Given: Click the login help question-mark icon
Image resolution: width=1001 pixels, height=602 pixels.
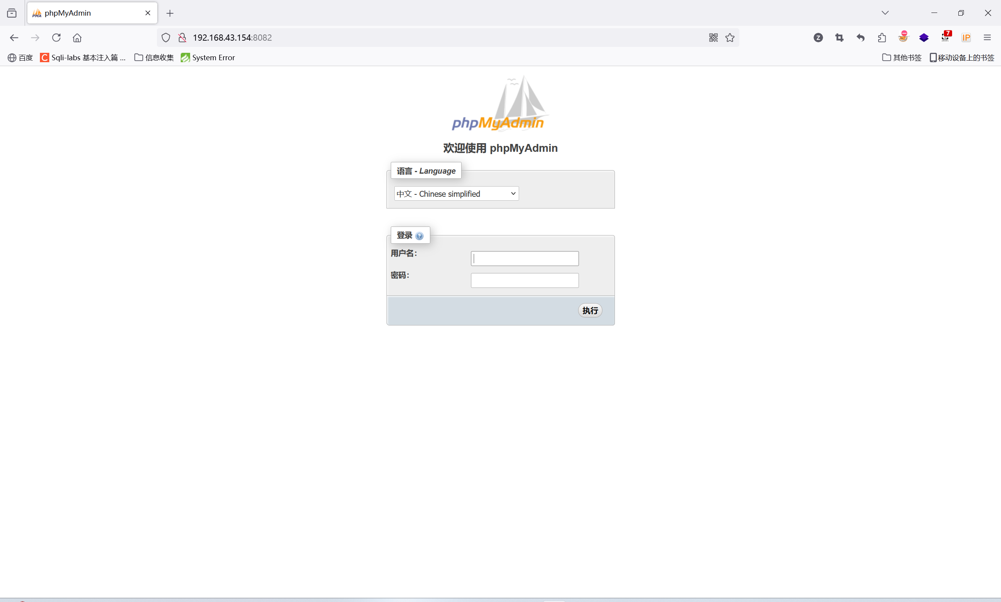Looking at the screenshot, I should click(419, 236).
